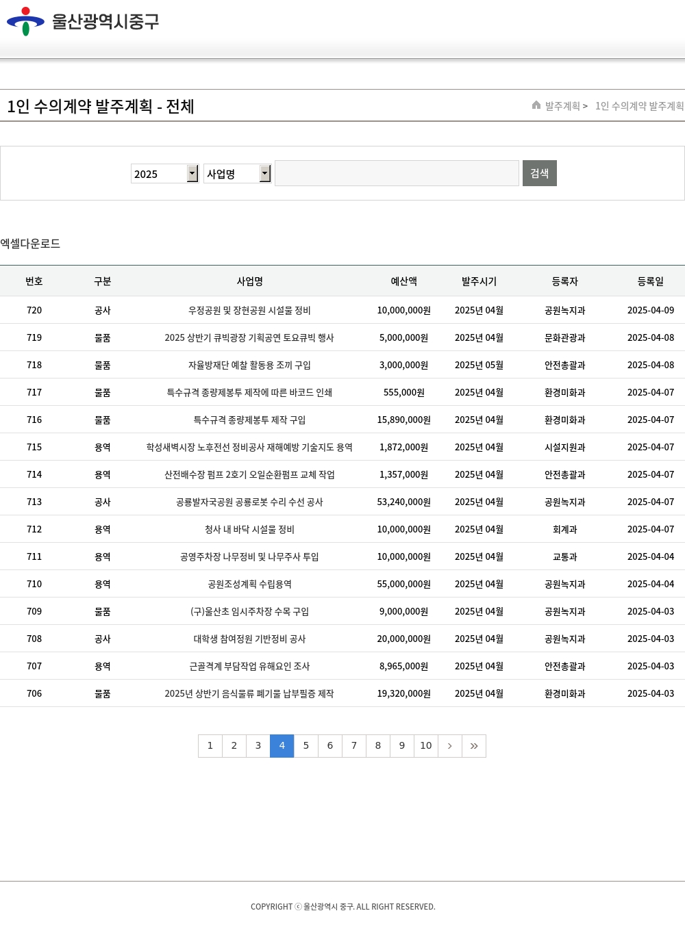Click 회계과 registrant cell

[x=565, y=529]
